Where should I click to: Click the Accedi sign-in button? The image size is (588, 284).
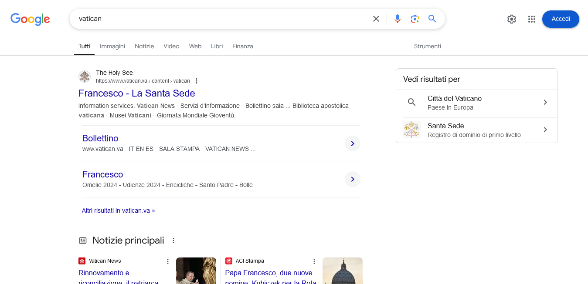coord(560,19)
